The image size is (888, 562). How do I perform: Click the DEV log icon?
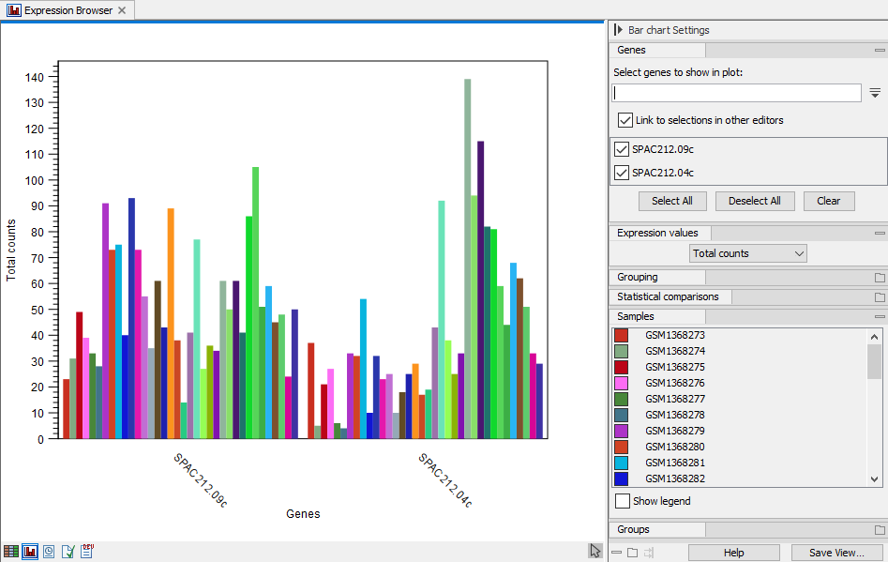pyautogui.click(x=86, y=552)
